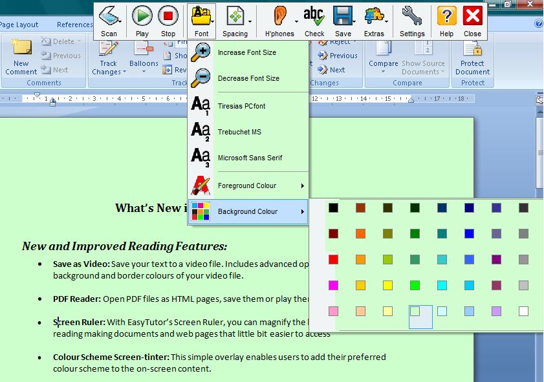
Task: Select Tiresias PCfont option
Action: [248, 106]
